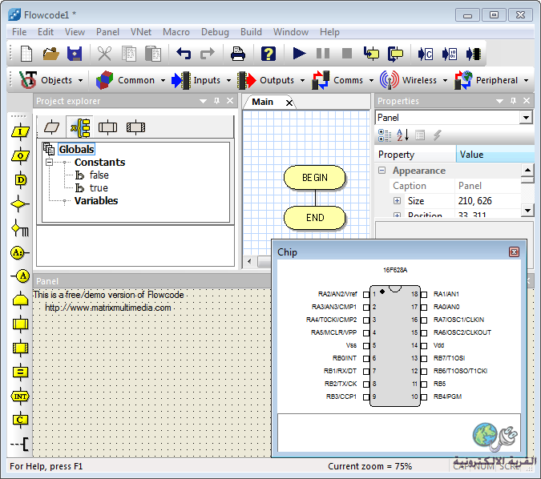Insert a Macro icon from the icon bar
Image resolution: width=541 pixels, height=479 pixels.
(x=20, y=324)
